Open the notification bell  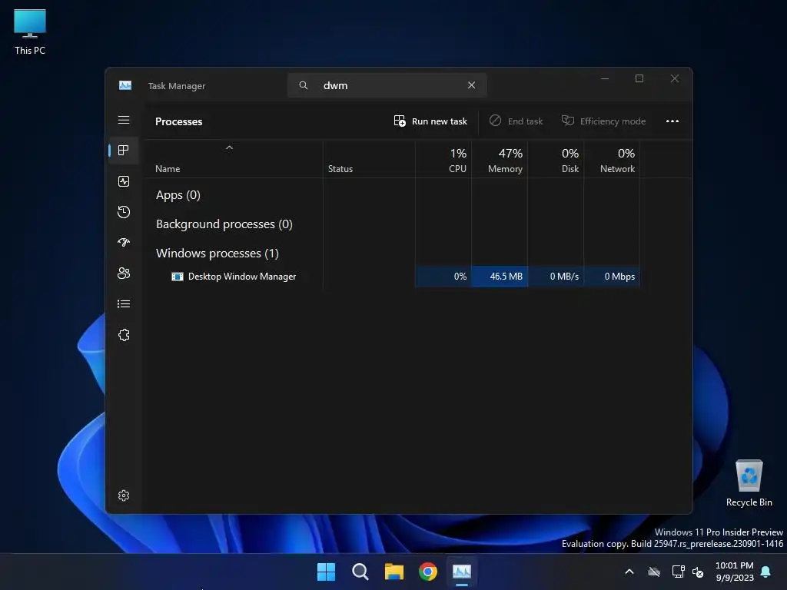click(766, 572)
